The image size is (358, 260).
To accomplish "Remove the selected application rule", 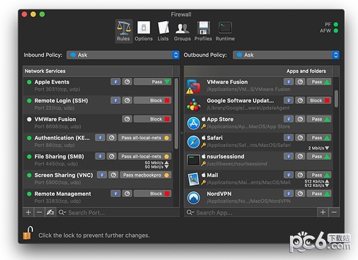I will [x=334, y=212].
